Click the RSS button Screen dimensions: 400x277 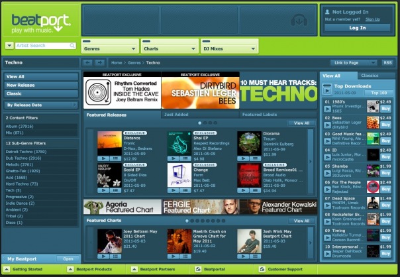click(387, 62)
